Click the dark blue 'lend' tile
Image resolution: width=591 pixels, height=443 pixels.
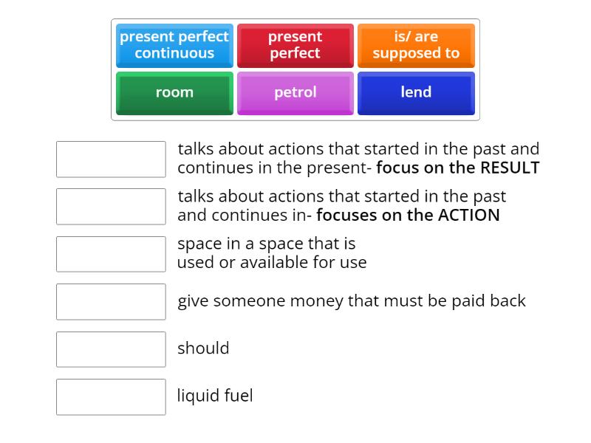point(416,92)
